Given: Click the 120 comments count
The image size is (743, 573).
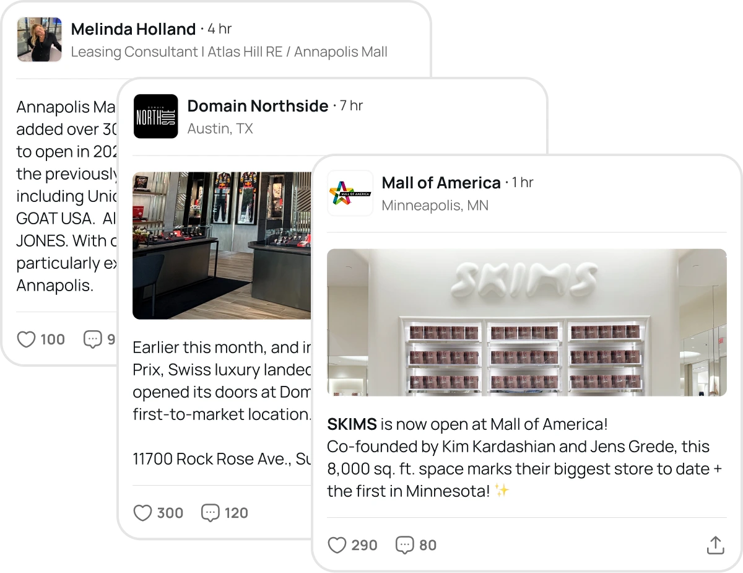Looking at the screenshot, I should click(237, 513).
